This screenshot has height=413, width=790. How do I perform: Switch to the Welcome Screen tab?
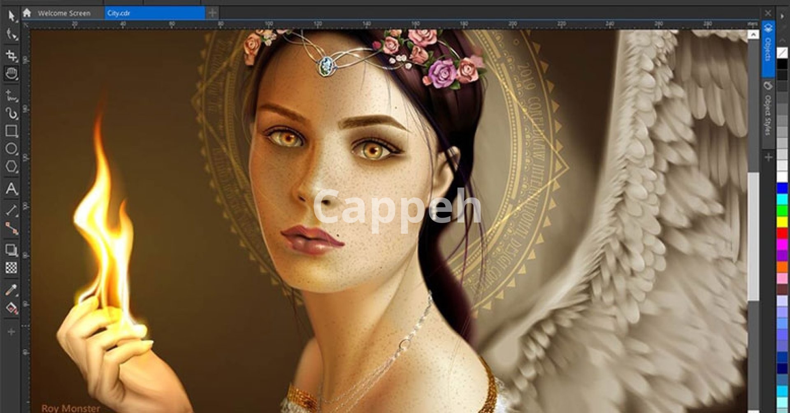[64, 13]
